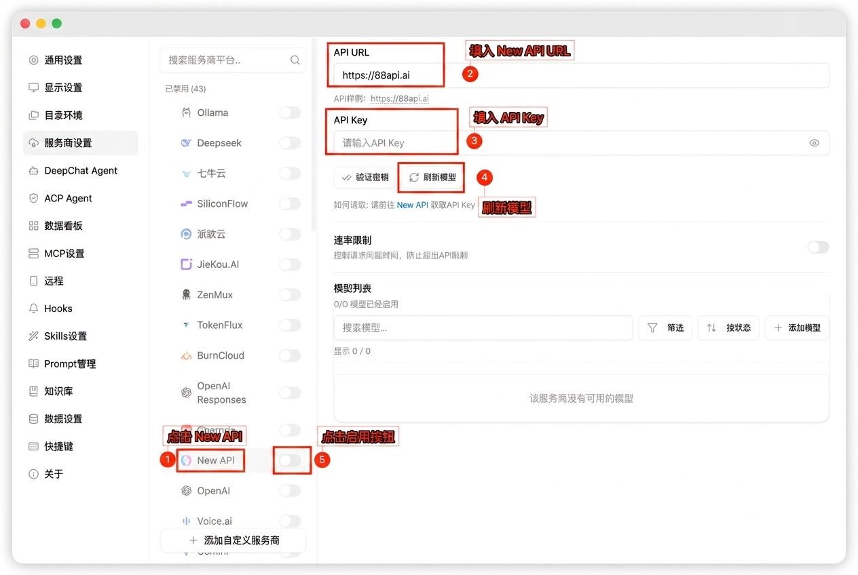The width and height of the screenshot is (858, 575).
Task: Focus the 搜索服务商平台 search field
Action: [233, 60]
